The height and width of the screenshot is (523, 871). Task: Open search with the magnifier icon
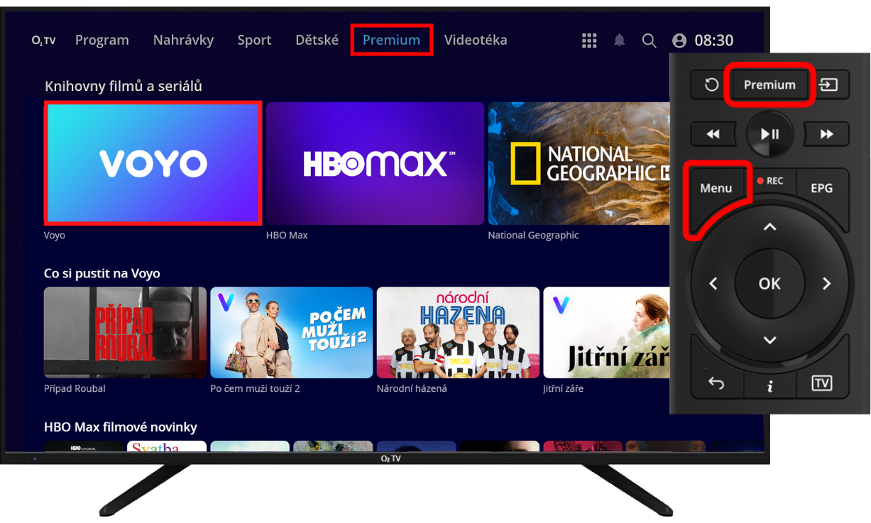point(649,40)
